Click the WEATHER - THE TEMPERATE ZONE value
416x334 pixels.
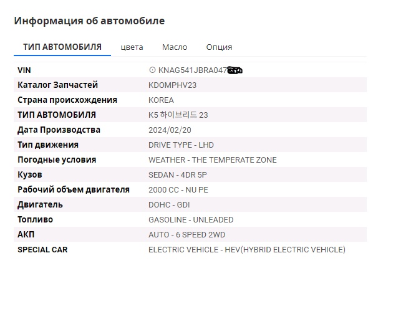click(x=213, y=160)
